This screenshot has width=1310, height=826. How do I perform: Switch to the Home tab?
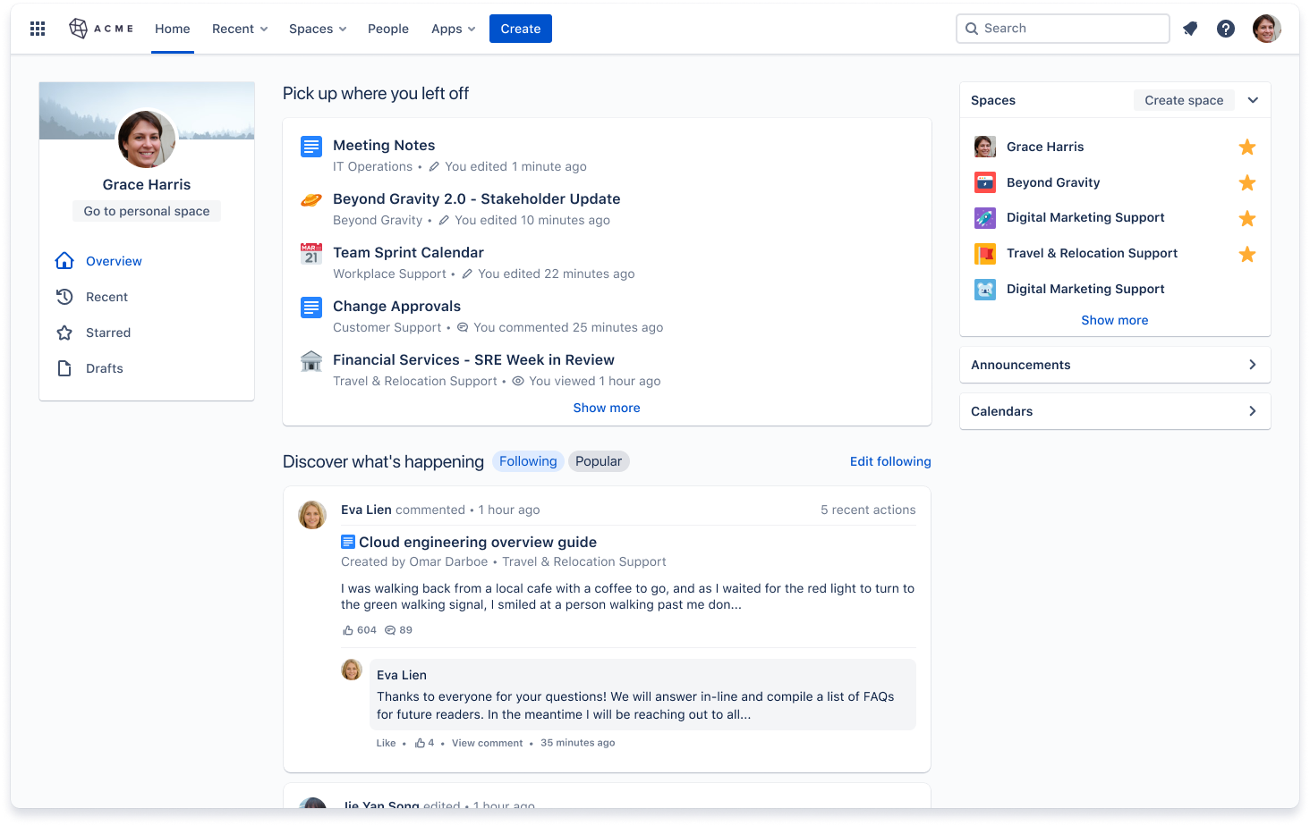point(172,28)
